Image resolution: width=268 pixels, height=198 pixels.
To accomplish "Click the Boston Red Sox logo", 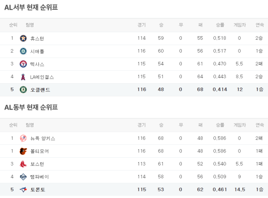I will coord(23,164).
